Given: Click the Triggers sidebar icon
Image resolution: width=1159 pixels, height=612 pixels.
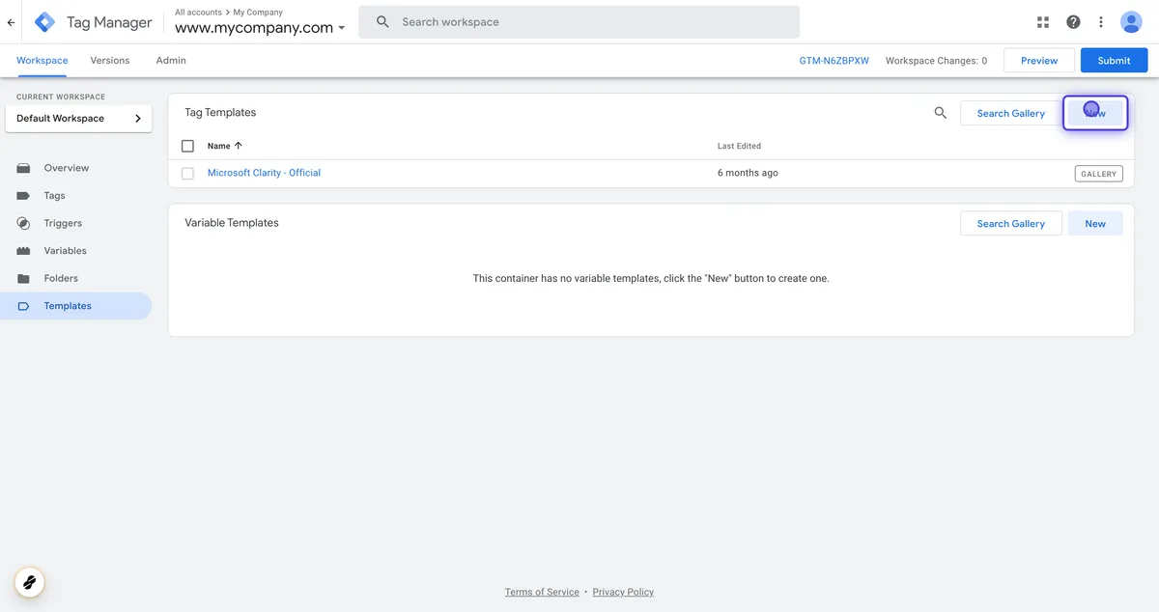Looking at the screenshot, I should (24, 223).
